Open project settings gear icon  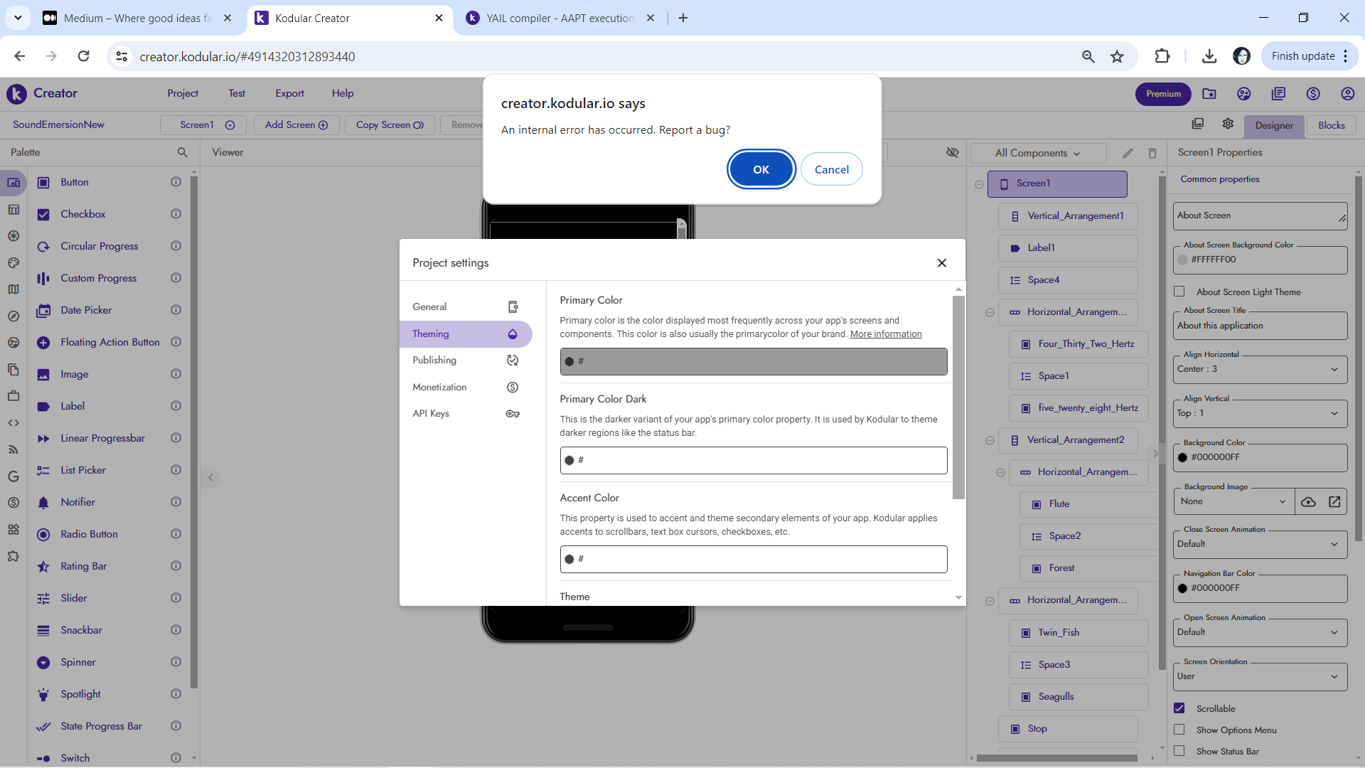1228,124
